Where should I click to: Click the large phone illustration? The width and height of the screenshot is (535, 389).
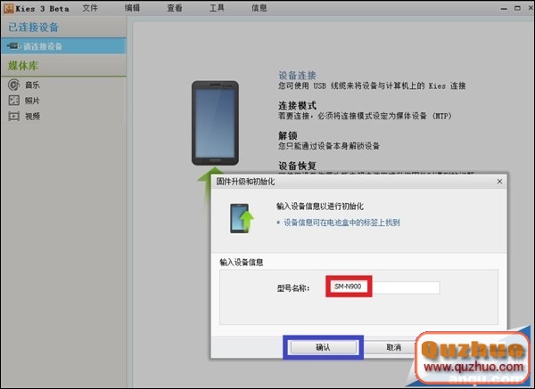pos(215,123)
